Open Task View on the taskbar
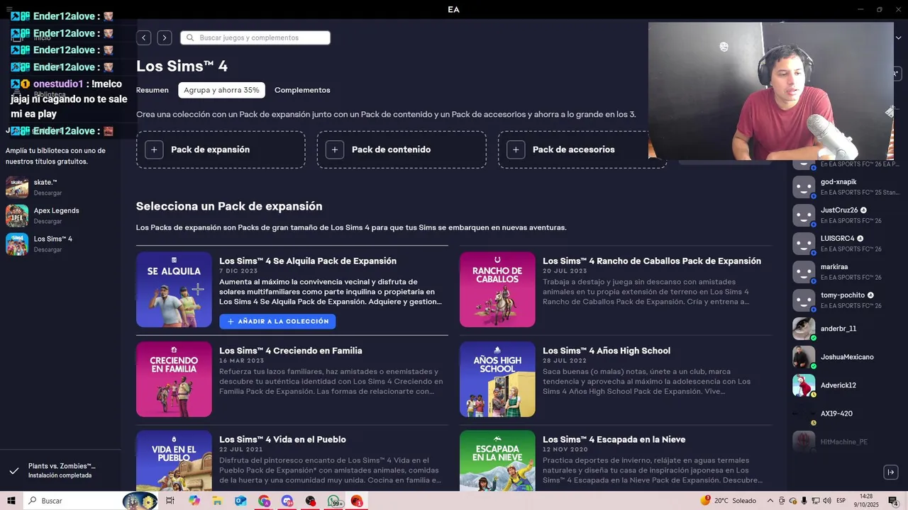The width and height of the screenshot is (908, 510). [170, 501]
